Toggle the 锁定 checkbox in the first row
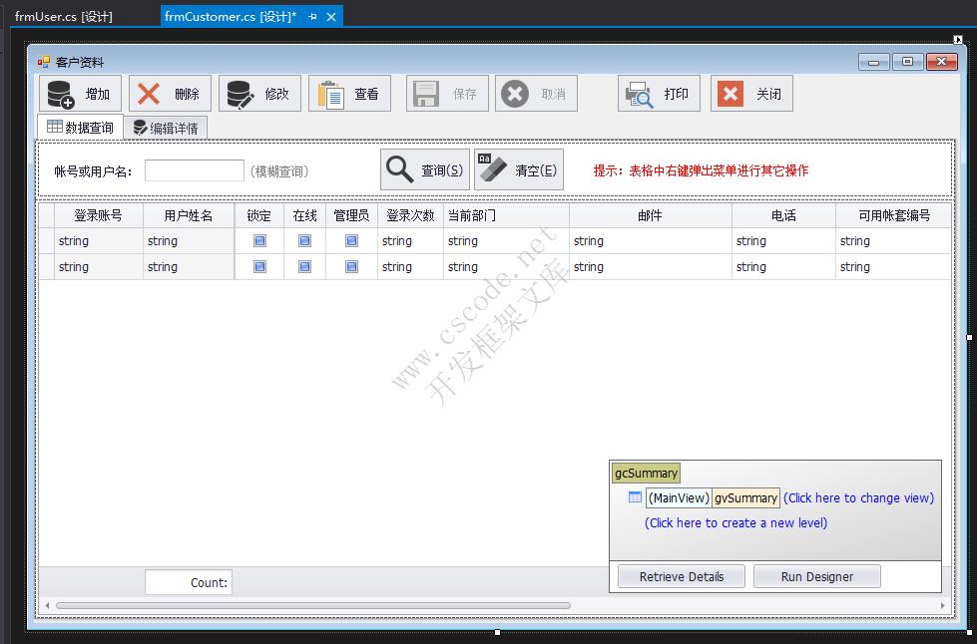The height and width of the screenshot is (644, 977). [260, 240]
